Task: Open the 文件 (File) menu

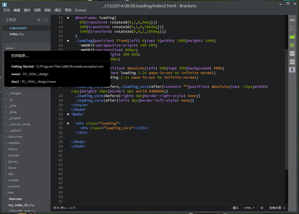Action: [x=6, y=10]
